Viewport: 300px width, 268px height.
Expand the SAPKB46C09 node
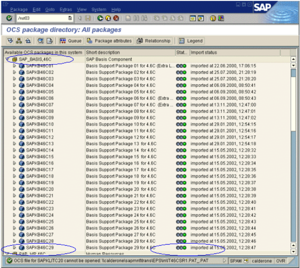(x=14, y=117)
